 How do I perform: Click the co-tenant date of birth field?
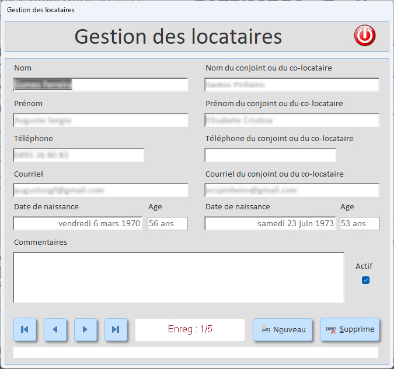click(x=270, y=223)
